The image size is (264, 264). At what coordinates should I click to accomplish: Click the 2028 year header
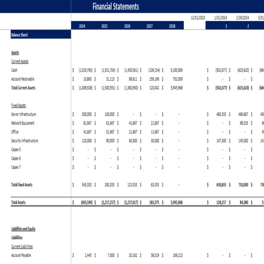pos(172,25)
